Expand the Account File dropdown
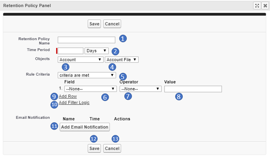This screenshot has height=157, width=270. click(x=122, y=60)
